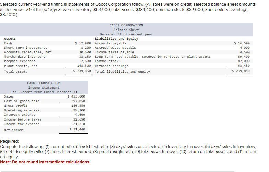Click the Total liabilities and equity label
Image resolution: width=269 pixels, height=172 pixels.
pyautogui.click(x=122, y=72)
